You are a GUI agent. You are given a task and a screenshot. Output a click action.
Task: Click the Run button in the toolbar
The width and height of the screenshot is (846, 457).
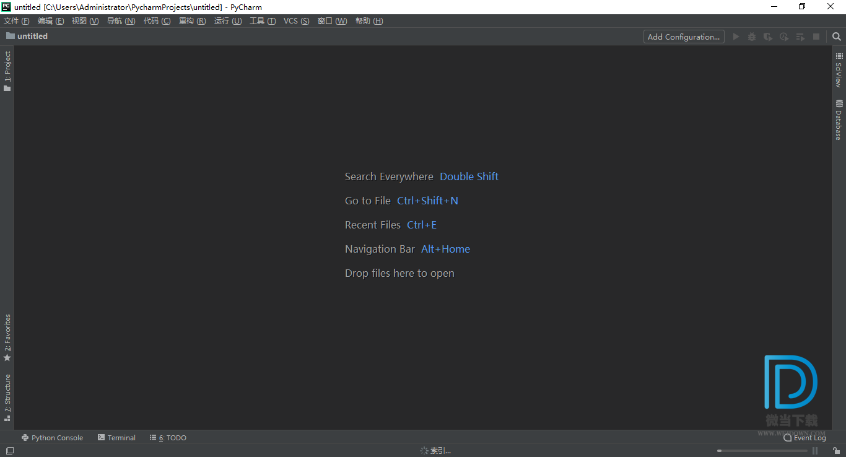click(736, 37)
